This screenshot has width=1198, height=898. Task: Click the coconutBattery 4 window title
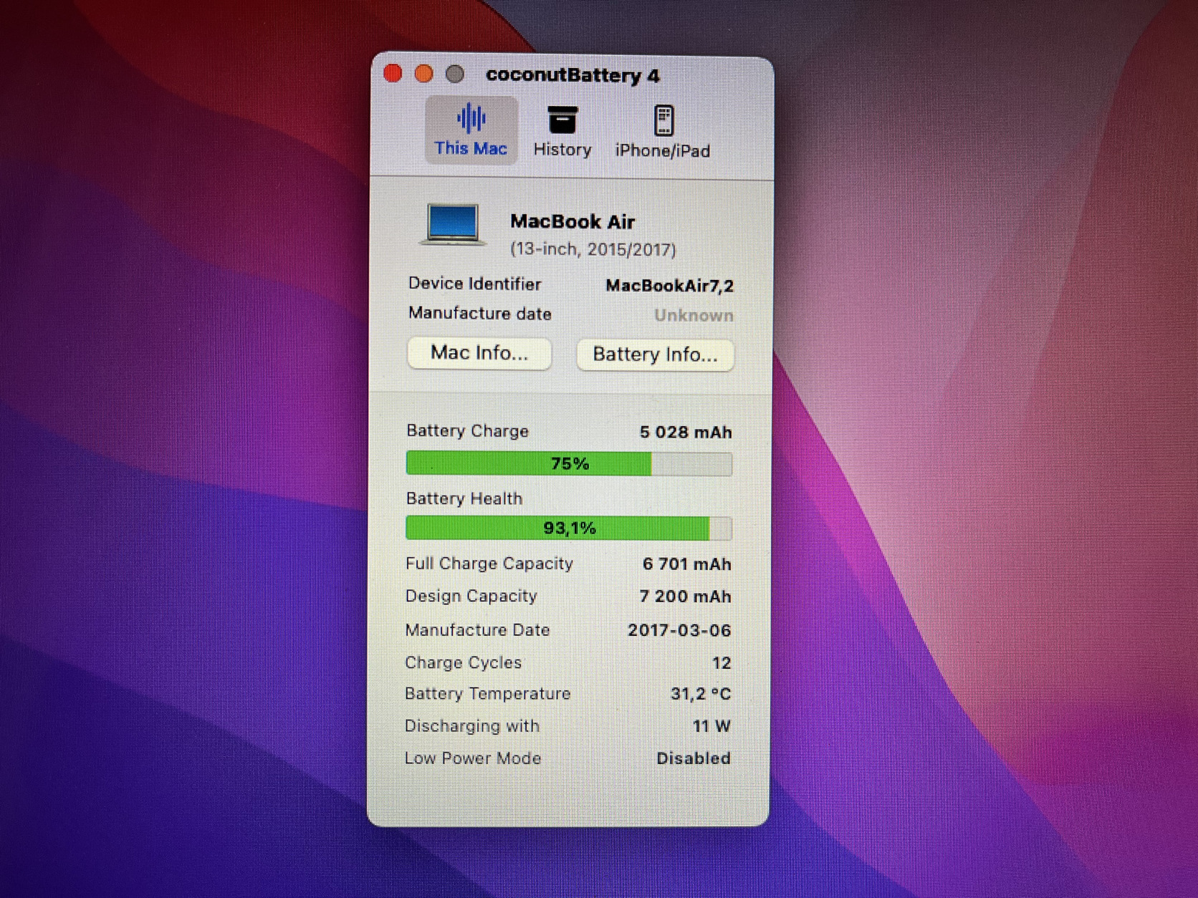tap(572, 75)
